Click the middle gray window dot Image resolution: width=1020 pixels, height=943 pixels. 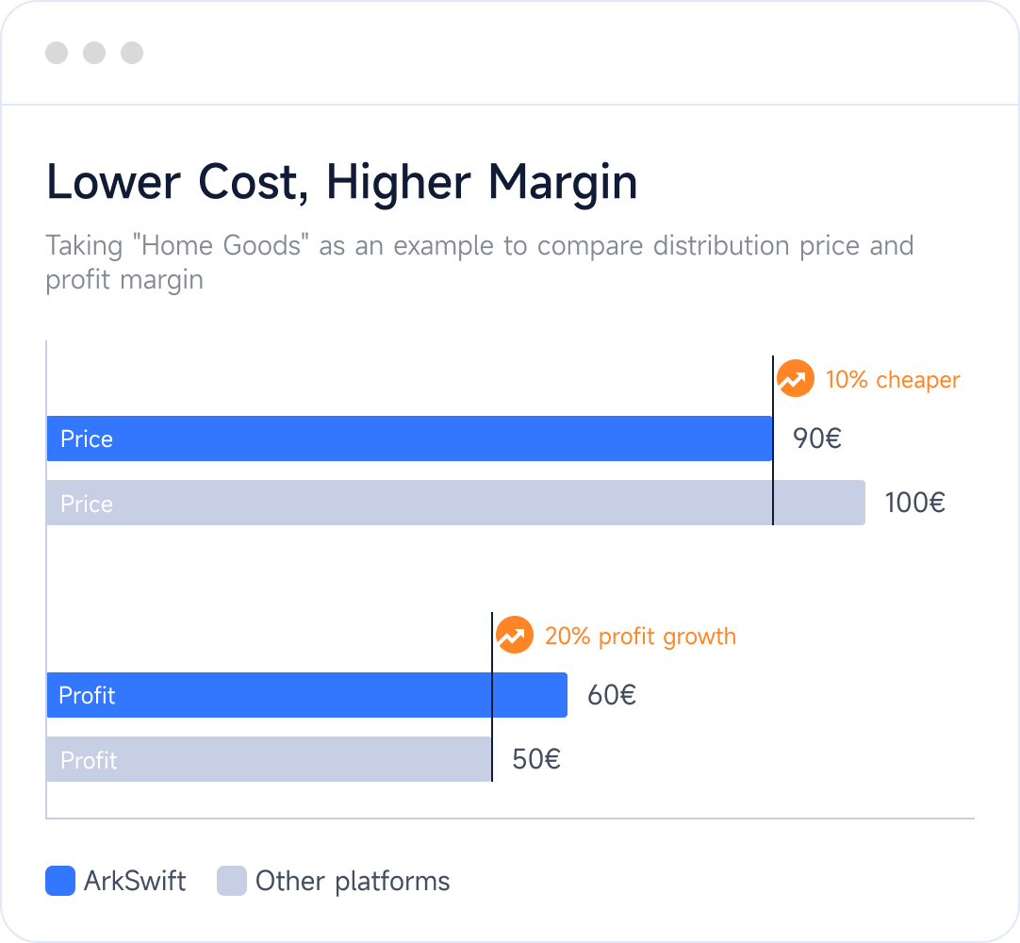(94, 53)
